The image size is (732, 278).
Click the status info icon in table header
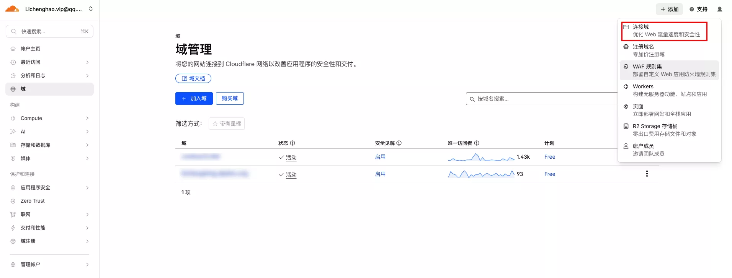(292, 143)
